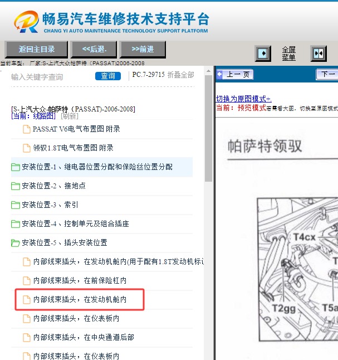Click the folder icon for 安装位置-4
338x360 pixels.
pyautogui.click(x=16, y=224)
